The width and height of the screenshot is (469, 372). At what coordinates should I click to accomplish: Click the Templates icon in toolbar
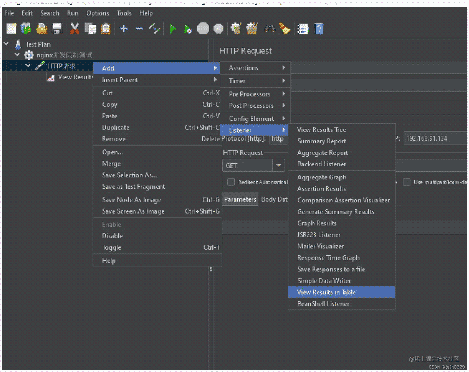pyautogui.click(x=26, y=29)
